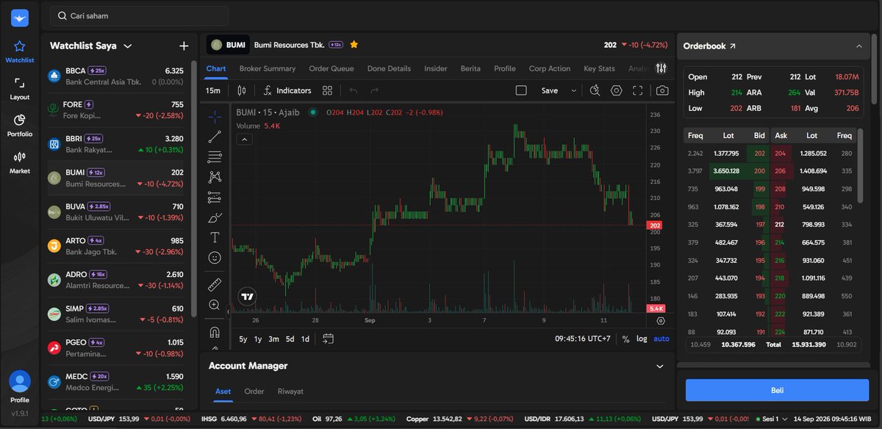Save the chart layout

(550, 90)
